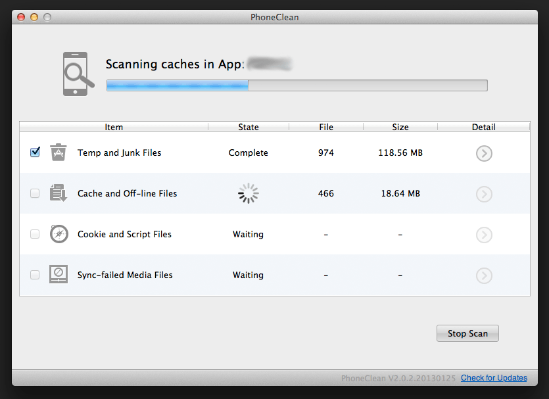The image size is (549, 399).
Task: Minimize window with the yellow button
Action: 34,17
